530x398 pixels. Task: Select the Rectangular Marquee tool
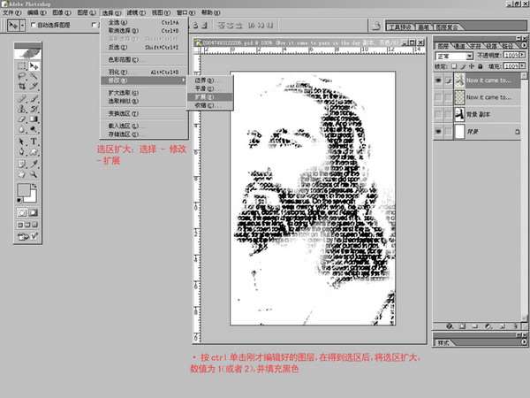[x=22, y=65]
